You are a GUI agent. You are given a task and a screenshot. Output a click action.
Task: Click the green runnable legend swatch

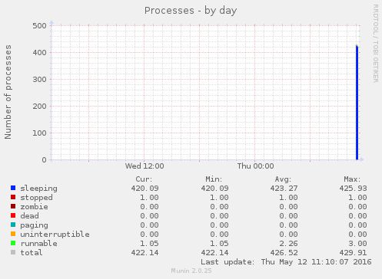(13, 243)
